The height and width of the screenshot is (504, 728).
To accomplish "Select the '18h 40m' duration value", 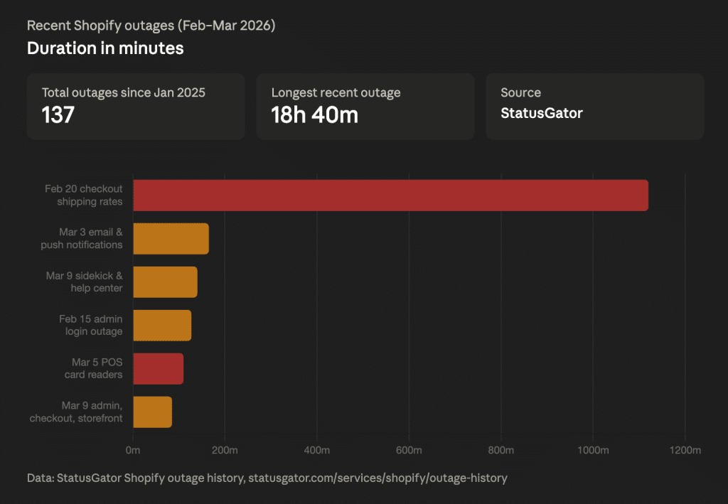I will (x=315, y=114).
